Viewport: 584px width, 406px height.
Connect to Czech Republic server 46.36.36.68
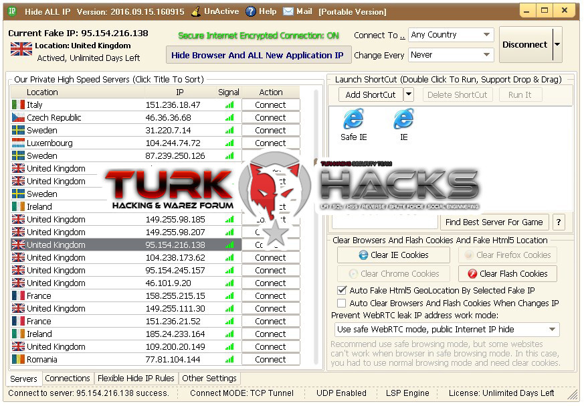pyautogui.click(x=271, y=117)
